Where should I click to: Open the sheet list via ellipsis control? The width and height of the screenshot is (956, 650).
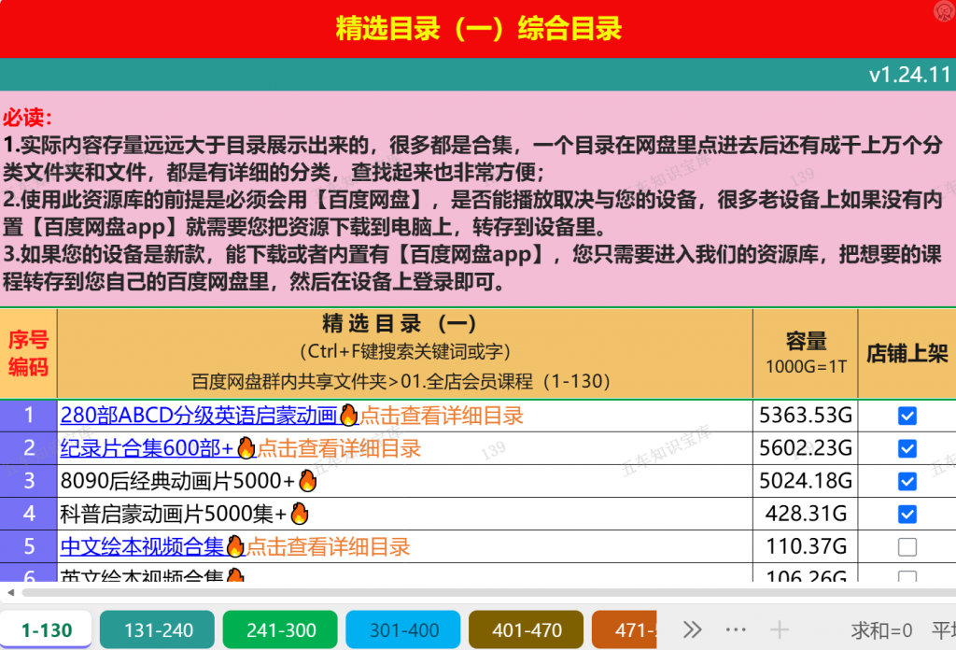(x=736, y=629)
